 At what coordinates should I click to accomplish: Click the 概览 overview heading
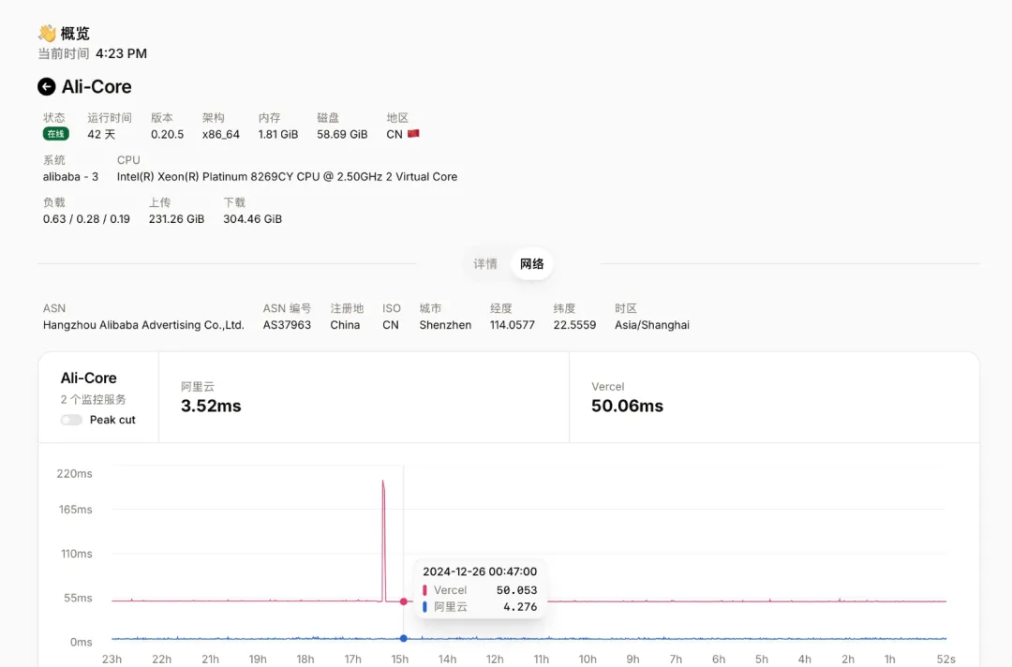coord(75,34)
